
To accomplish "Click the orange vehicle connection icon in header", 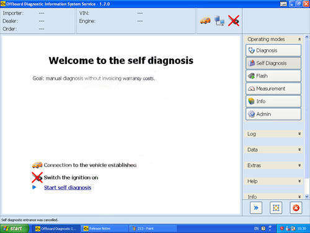I will [x=205, y=21].
